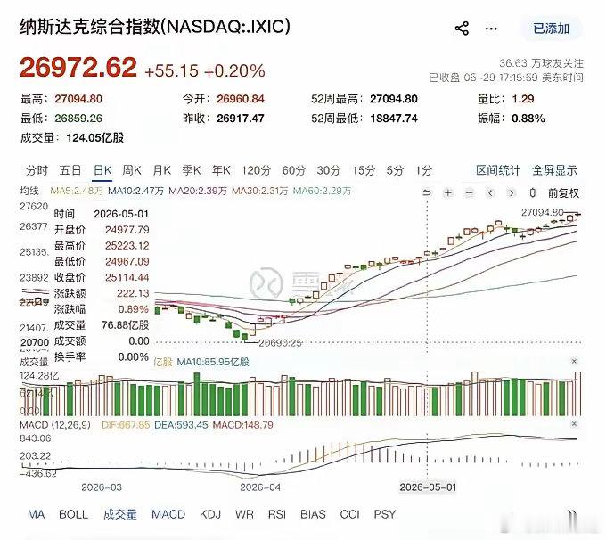
Task: Click the 52周最低 value 18847.74
Action: [394, 118]
